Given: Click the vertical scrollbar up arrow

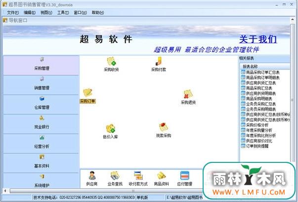Looking at the screenshot, I should click(293, 20).
